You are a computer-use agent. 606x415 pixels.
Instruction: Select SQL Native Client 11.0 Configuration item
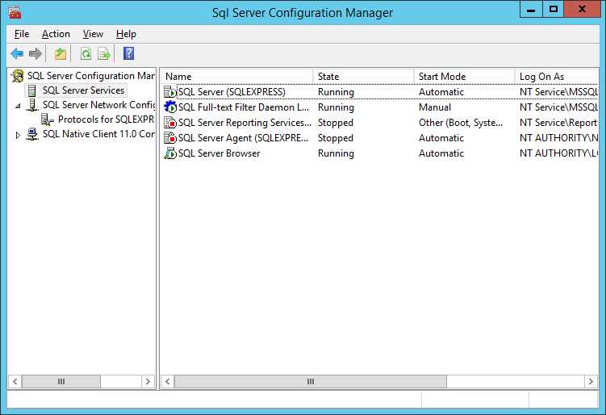coord(98,134)
